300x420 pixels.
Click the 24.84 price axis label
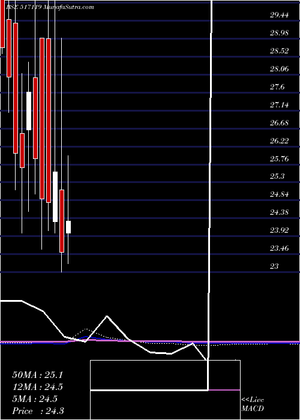(279, 194)
